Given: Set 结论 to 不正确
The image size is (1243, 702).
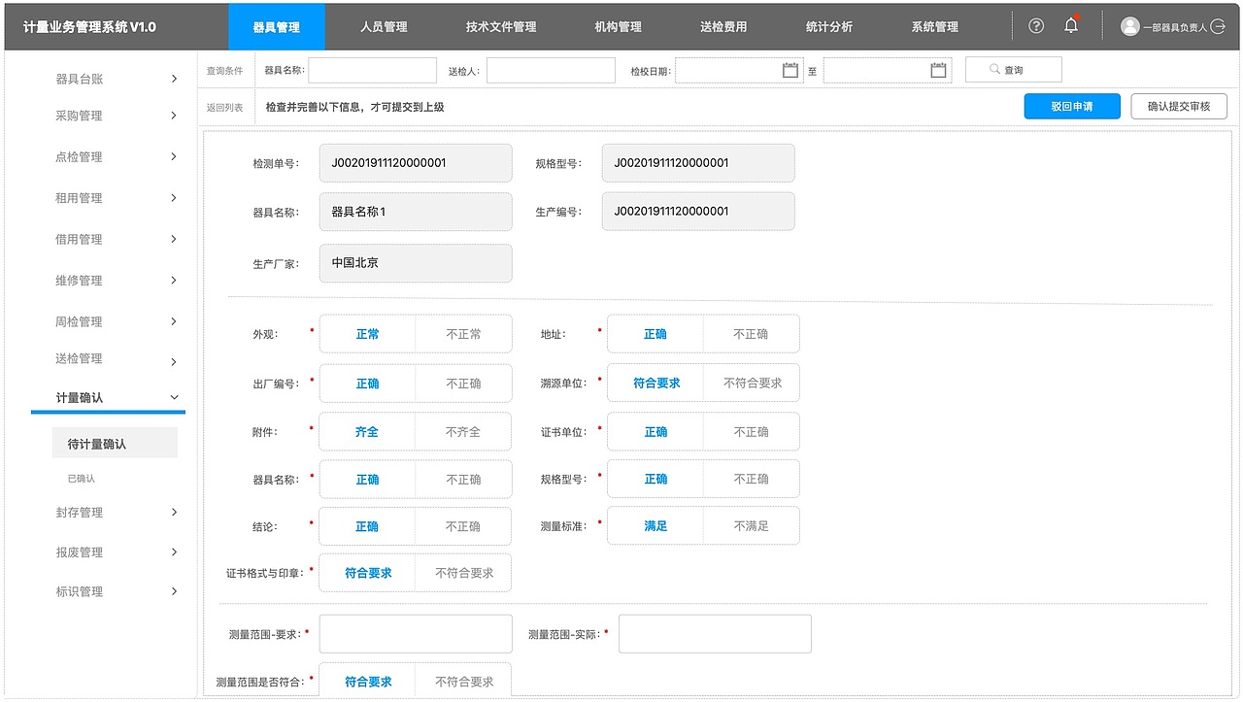Looking at the screenshot, I should [x=463, y=526].
